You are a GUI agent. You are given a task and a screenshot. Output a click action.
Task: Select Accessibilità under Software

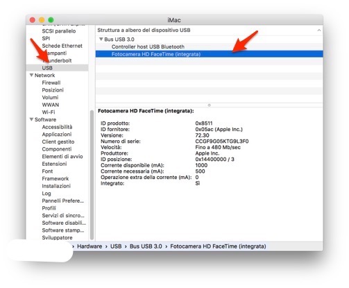click(57, 127)
